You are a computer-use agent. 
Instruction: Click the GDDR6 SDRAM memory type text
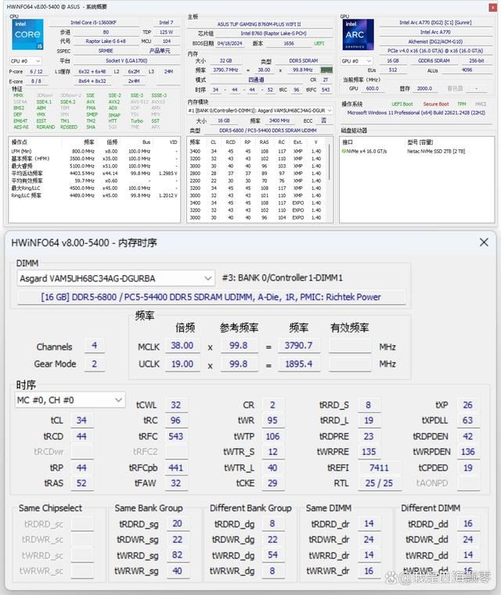click(x=434, y=61)
